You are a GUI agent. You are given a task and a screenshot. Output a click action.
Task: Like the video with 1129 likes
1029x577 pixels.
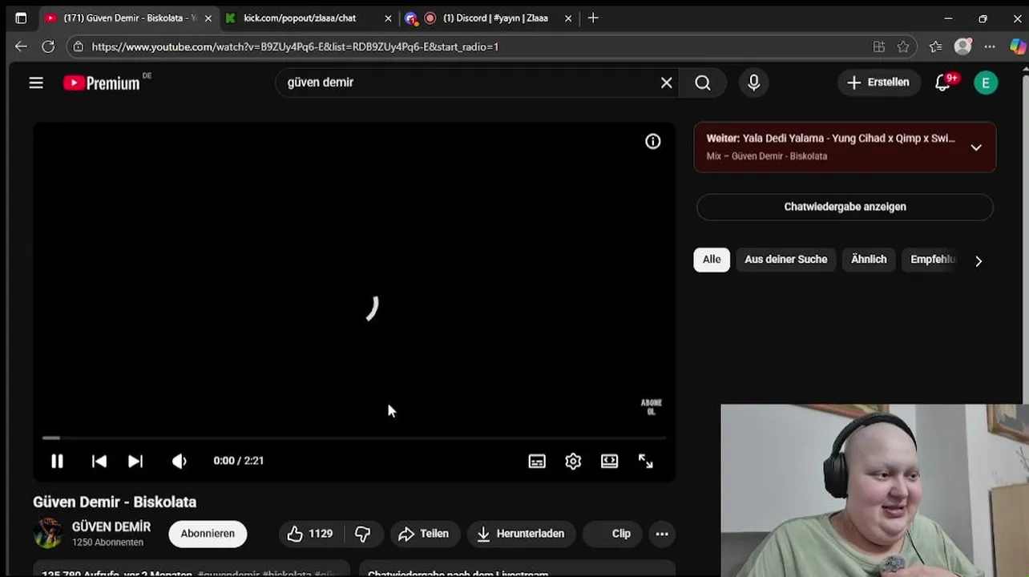pyautogui.click(x=310, y=534)
